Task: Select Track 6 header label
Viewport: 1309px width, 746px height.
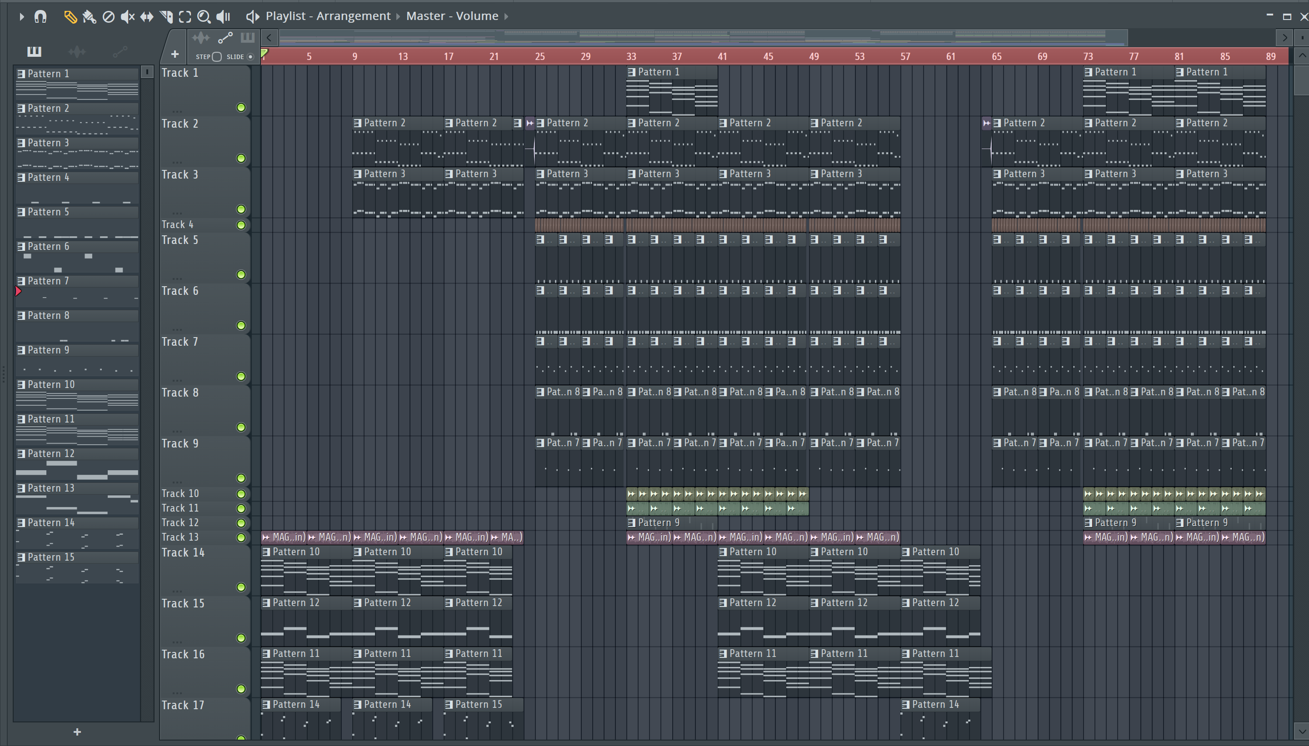Action: pos(180,291)
